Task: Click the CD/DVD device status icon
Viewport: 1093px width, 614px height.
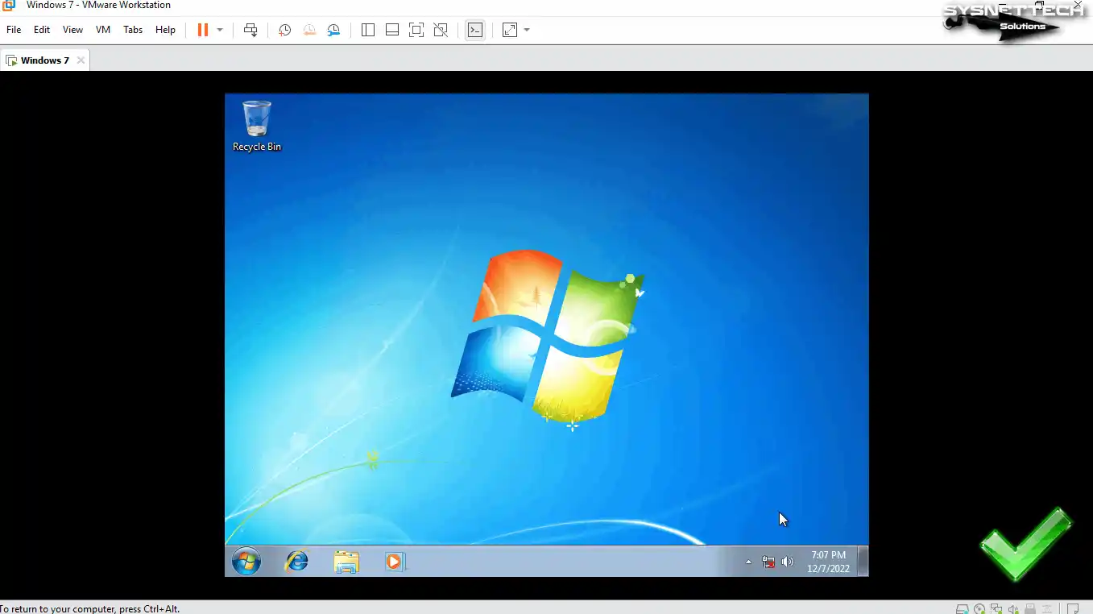Action: [979, 608]
